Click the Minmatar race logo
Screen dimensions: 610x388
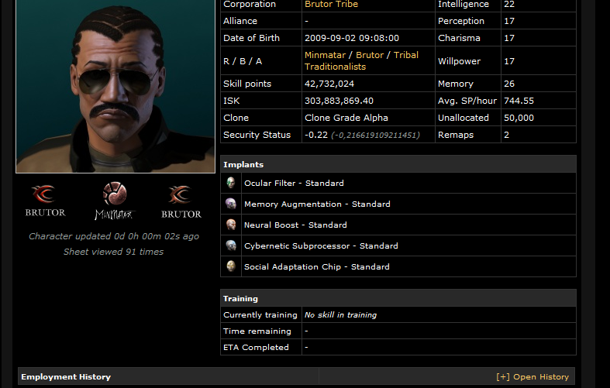point(114,201)
